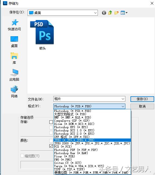Choose Photoshop DCS 1.0 (*.EPS) format

pos(92,130)
